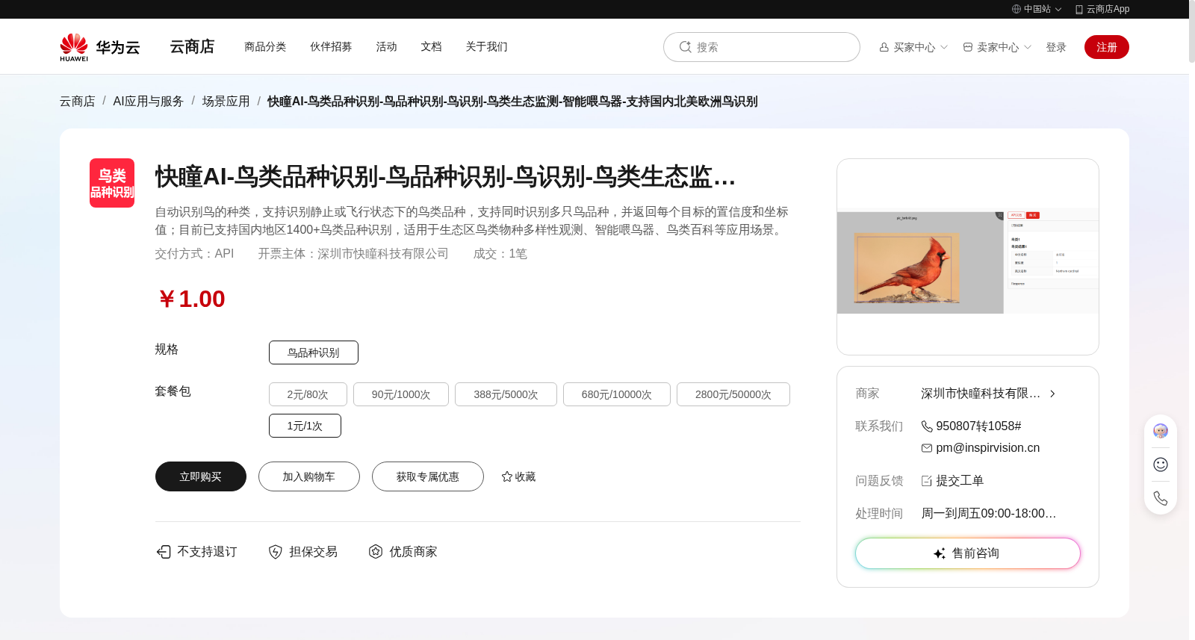Image resolution: width=1195 pixels, height=640 pixels.
Task: Click the mobile icon for 云商店App
Action: (x=1079, y=9)
